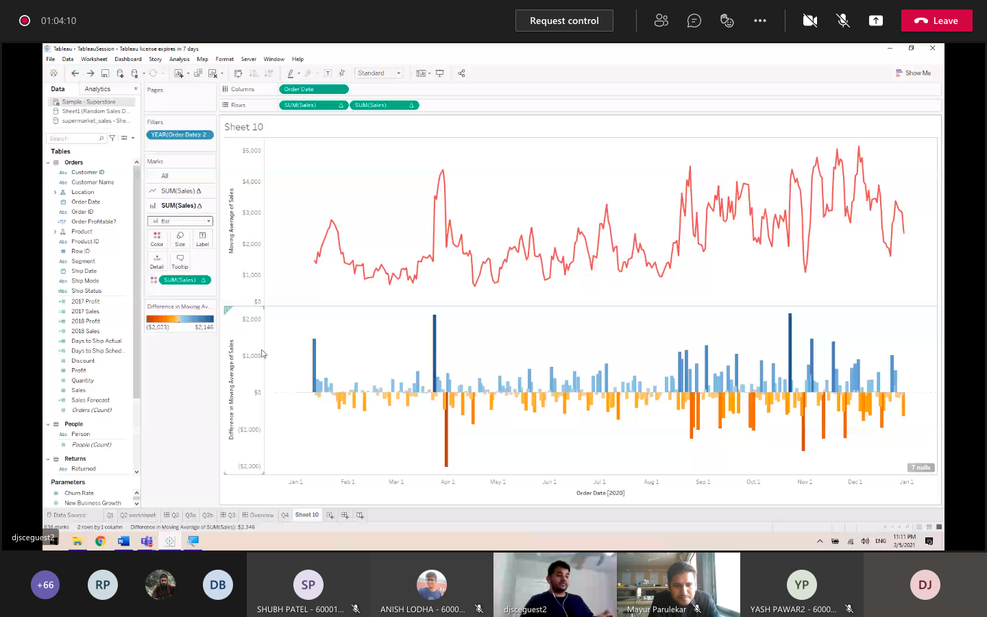Click the Teams chat icon
Image resolution: width=987 pixels, height=617 pixels.
(694, 21)
